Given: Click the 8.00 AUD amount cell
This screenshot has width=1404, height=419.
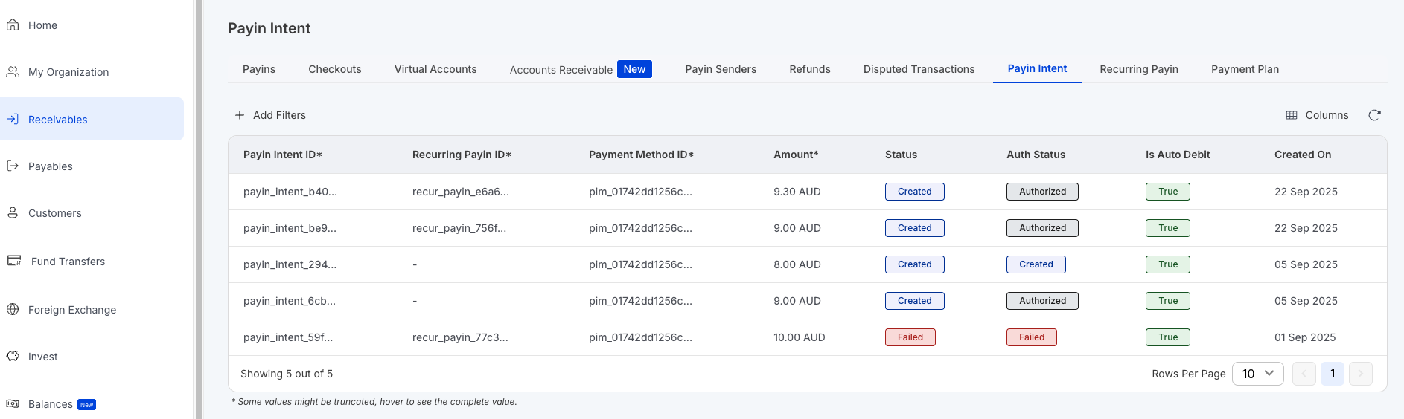Looking at the screenshot, I should pyautogui.click(x=797, y=264).
